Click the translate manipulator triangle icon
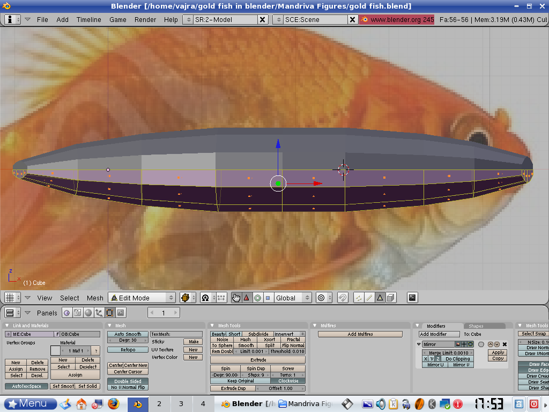The image size is (549, 412). tap(247, 298)
